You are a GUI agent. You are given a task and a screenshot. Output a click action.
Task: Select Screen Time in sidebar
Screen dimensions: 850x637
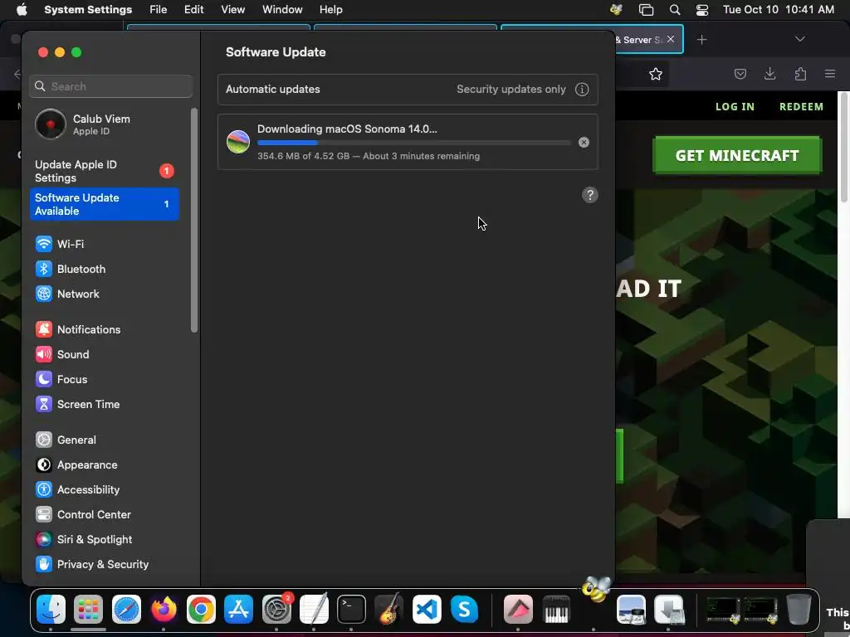(77, 404)
